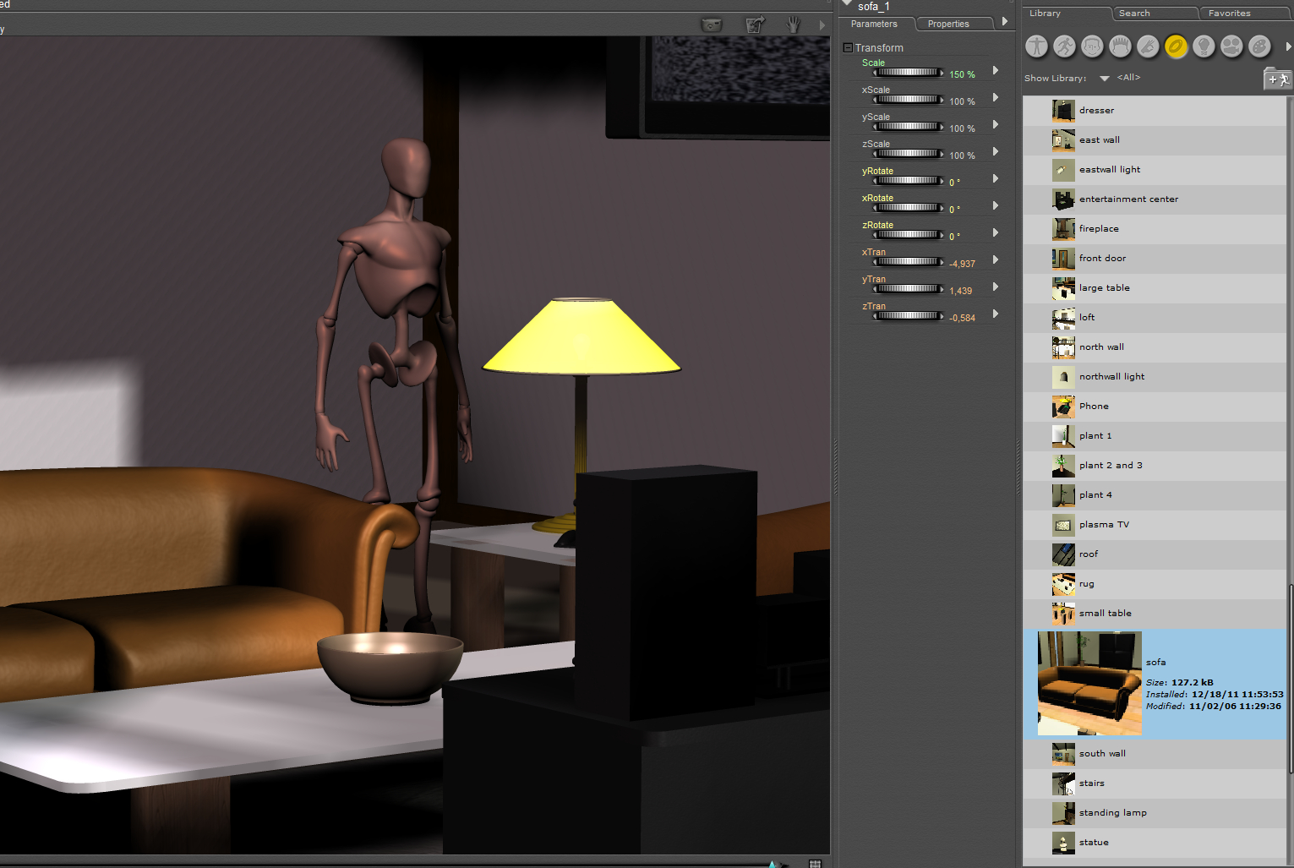Open the Hair library category
Screen dimensions: 1294x868
[1120, 46]
